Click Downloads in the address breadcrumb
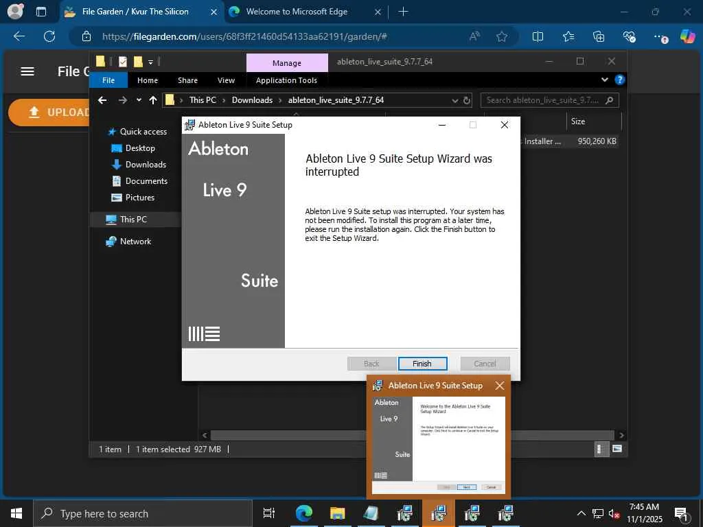The width and height of the screenshot is (703, 527). (252, 100)
